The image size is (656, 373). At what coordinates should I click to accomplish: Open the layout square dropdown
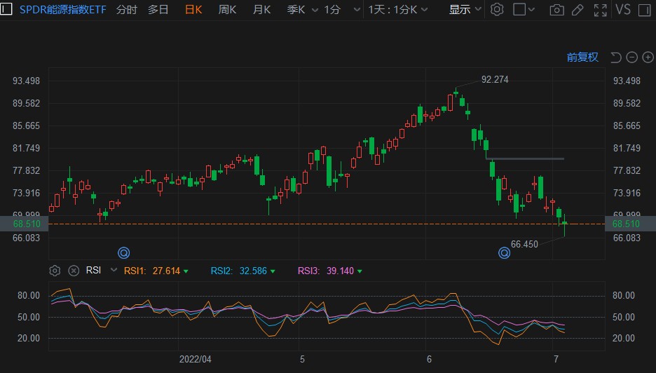tap(524, 10)
